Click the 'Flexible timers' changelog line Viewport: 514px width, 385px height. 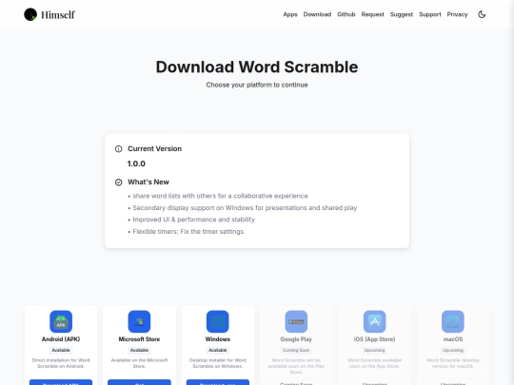(188, 231)
